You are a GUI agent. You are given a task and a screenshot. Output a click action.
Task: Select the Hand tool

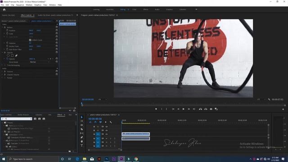[82, 141]
